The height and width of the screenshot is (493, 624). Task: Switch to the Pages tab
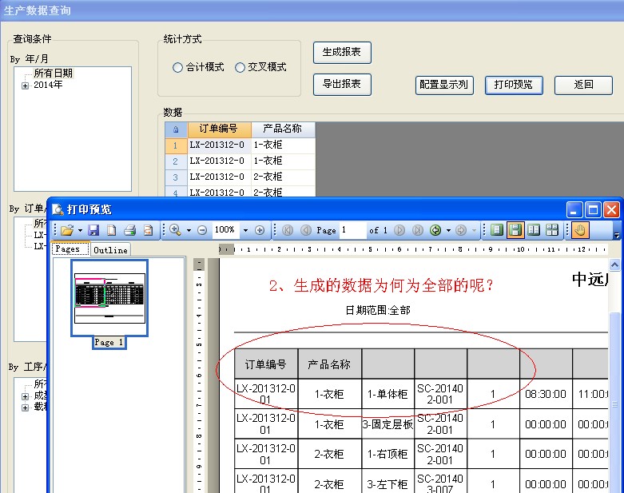(x=70, y=249)
